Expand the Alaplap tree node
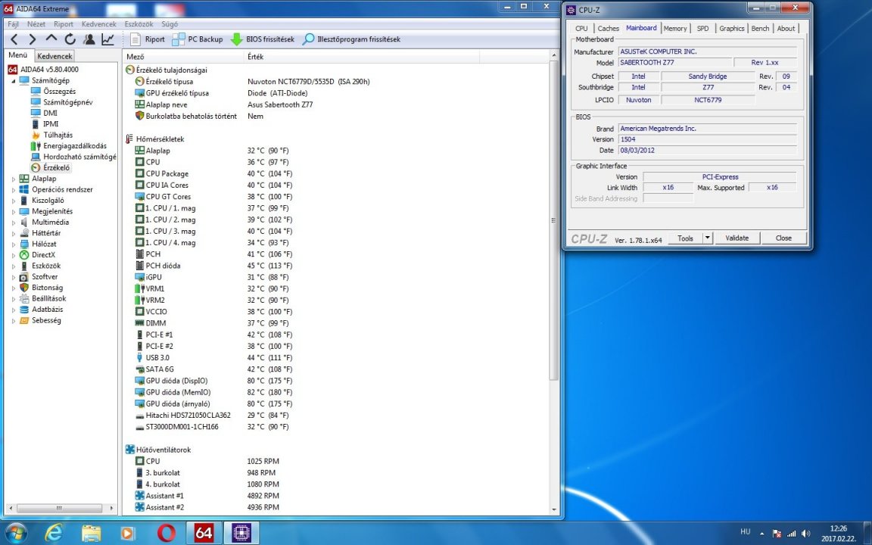Image resolution: width=872 pixels, height=545 pixels. (x=14, y=179)
